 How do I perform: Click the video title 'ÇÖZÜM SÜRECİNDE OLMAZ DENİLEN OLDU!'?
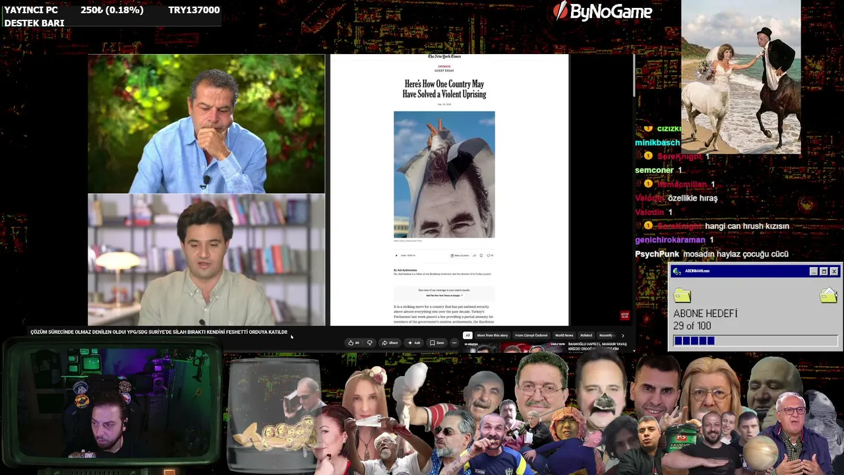[x=159, y=332]
